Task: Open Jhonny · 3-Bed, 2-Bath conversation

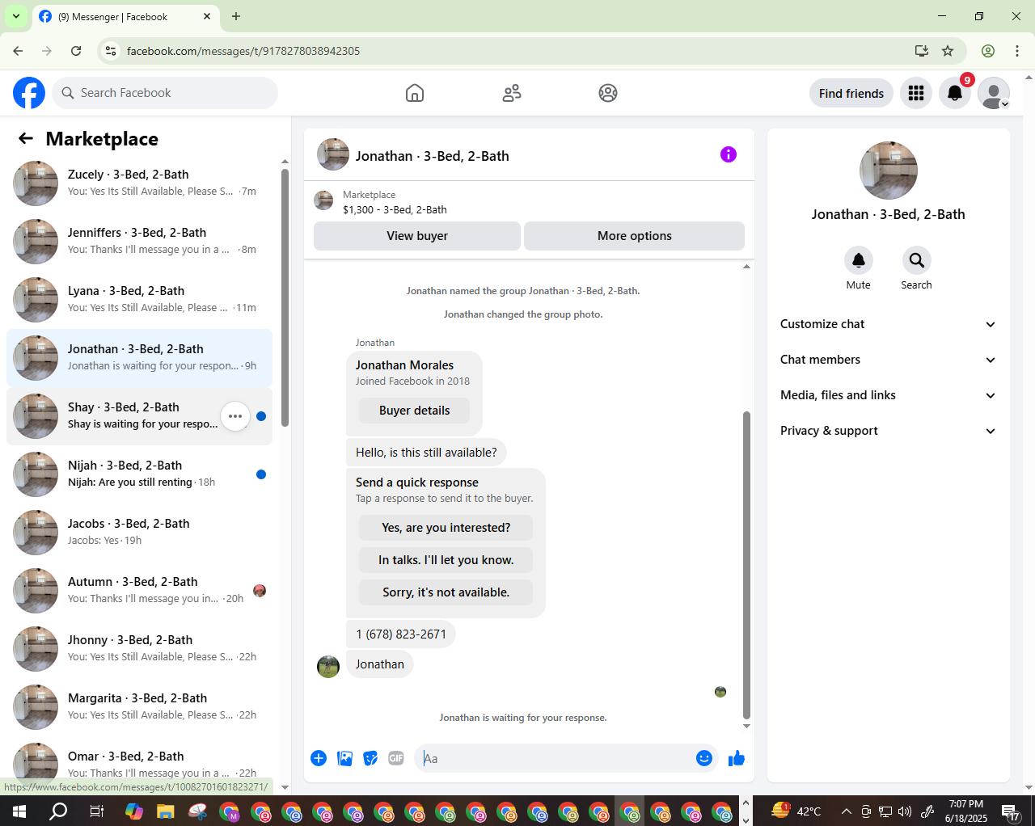Action: (x=139, y=649)
